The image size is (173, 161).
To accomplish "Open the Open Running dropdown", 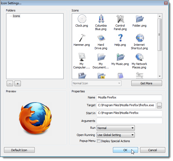I will click(x=116, y=135).
